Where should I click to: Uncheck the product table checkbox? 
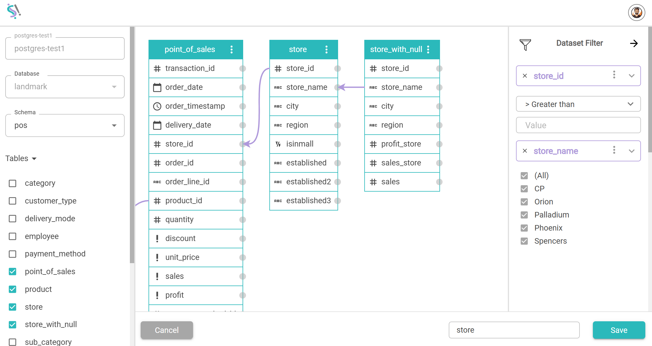tap(13, 289)
